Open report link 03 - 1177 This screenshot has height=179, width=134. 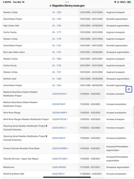(57, 32)
